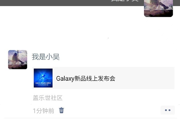180x120 pixels.
Task: Open the two-dot like and comment menu
Action: click(x=168, y=110)
